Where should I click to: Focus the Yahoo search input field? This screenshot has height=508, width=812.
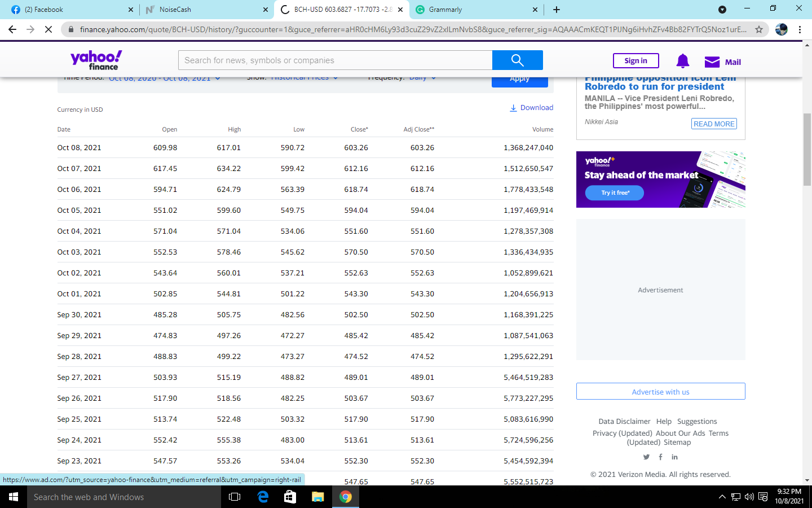click(335, 60)
